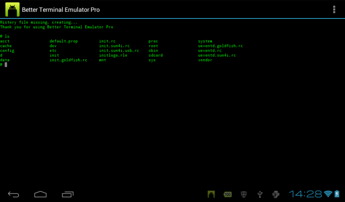Tap the 'default.prop' file entry

pyautogui.click(x=64, y=41)
